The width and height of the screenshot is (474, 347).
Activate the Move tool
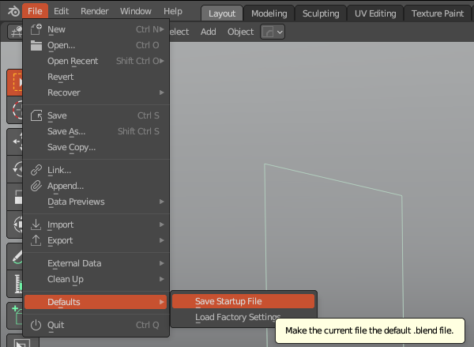[x=15, y=141]
